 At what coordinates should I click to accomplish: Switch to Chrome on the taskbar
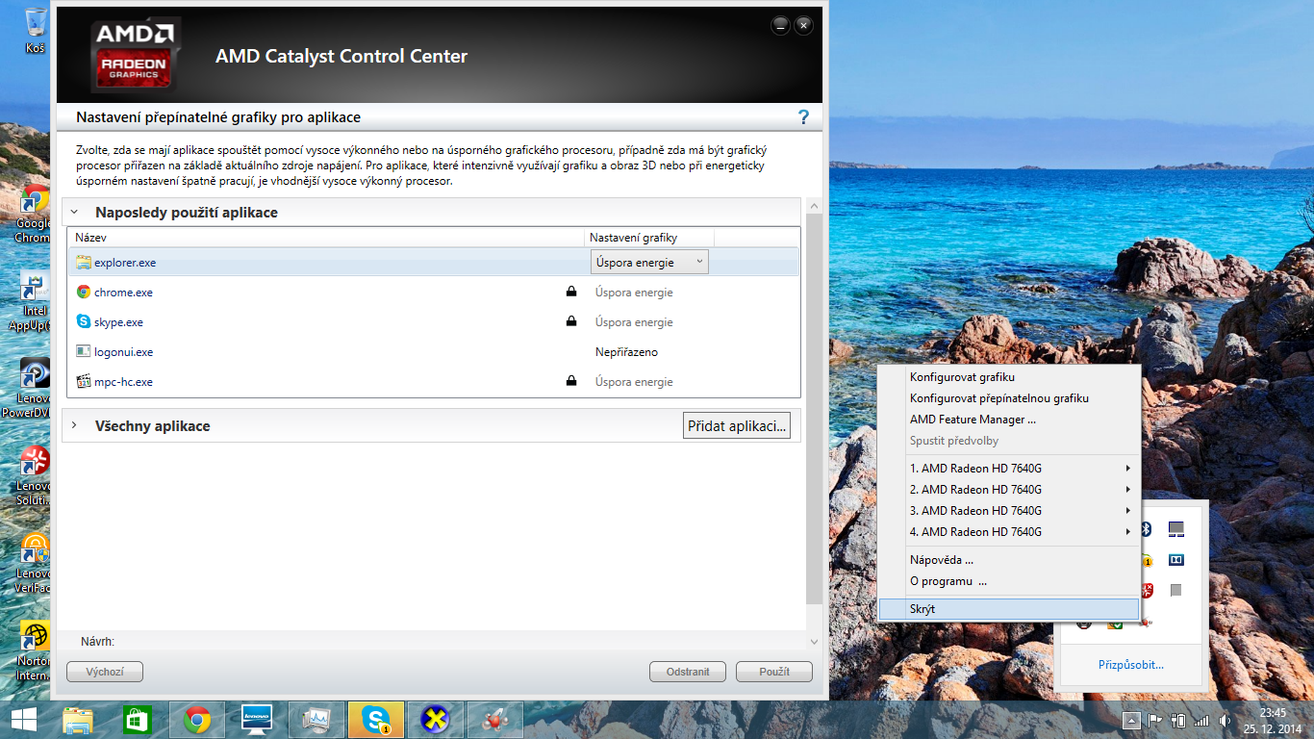197,719
